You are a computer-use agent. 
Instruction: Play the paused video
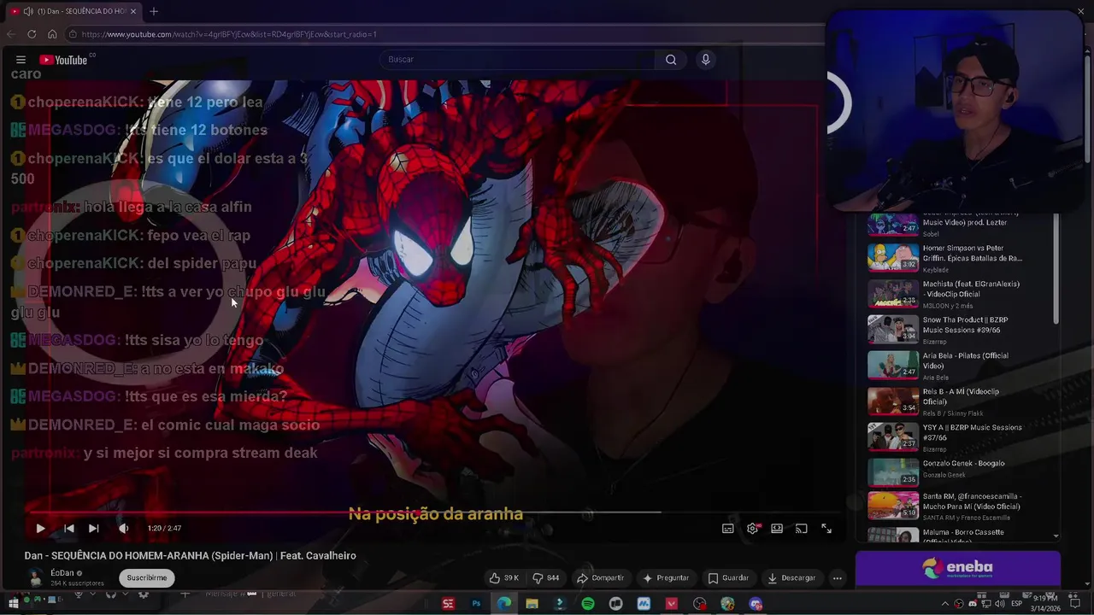[40, 529]
